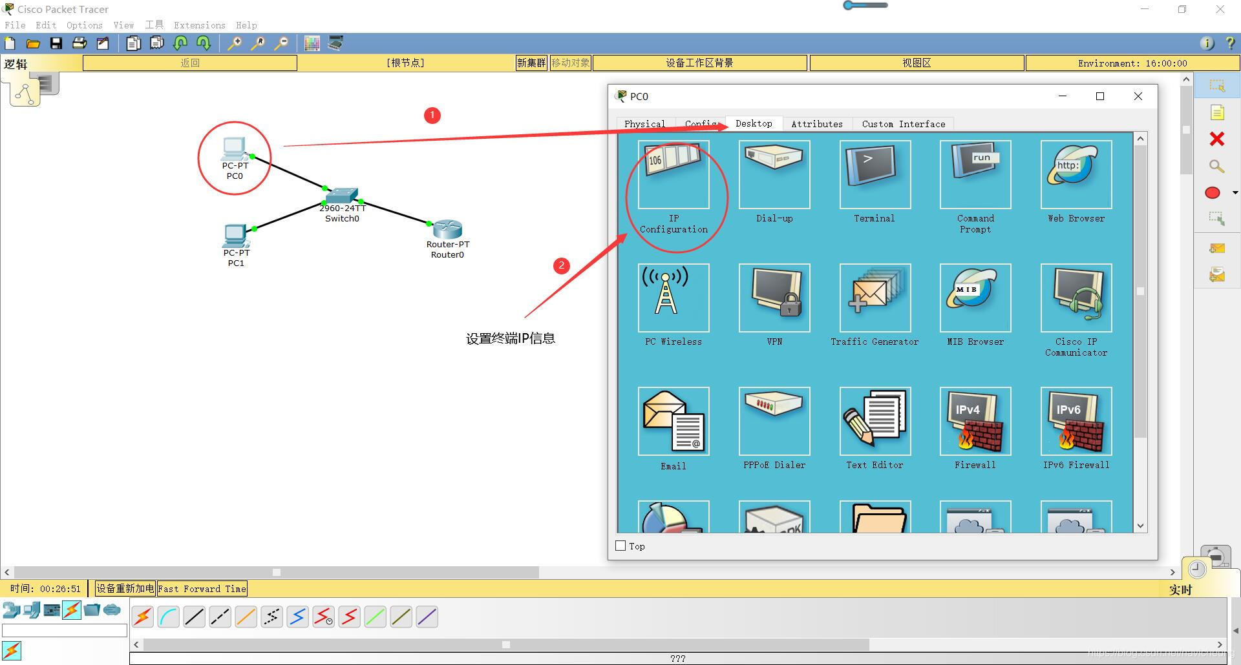The image size is (1241, 665).
Task: Toggle the Top checkbox in PC0 window
Action: [620, 546]
